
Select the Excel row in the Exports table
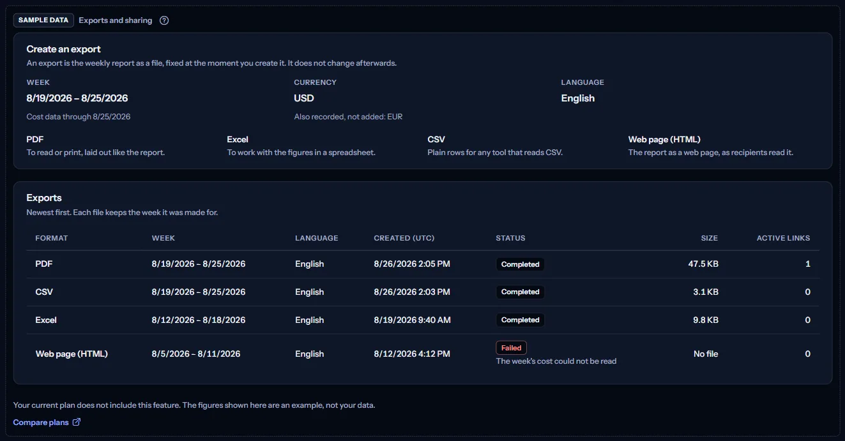pos(423,320)
